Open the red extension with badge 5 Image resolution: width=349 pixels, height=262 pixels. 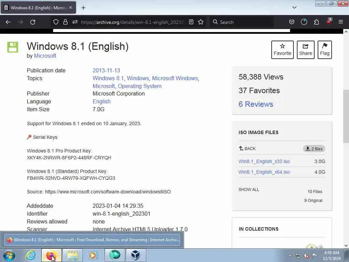(x=329, y=21)
